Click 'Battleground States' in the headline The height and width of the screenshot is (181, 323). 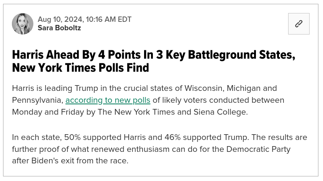click(x=242, y=55)
